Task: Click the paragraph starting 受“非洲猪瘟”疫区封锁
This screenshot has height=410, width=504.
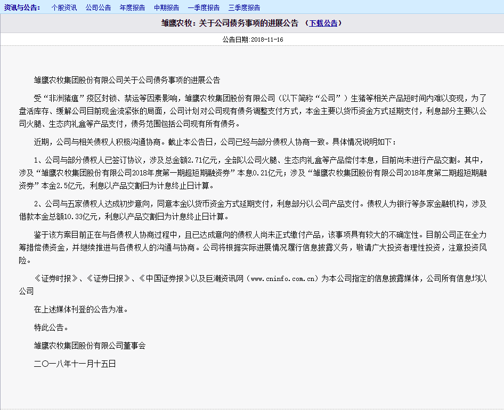Action: [x=253, y=111]
